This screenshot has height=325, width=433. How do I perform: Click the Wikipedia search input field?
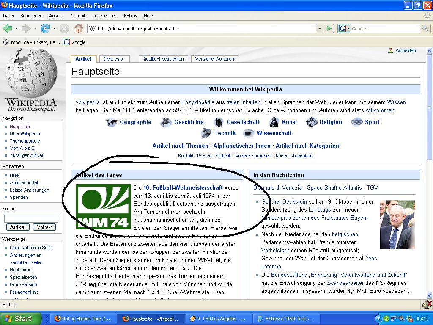coord(31,218)
